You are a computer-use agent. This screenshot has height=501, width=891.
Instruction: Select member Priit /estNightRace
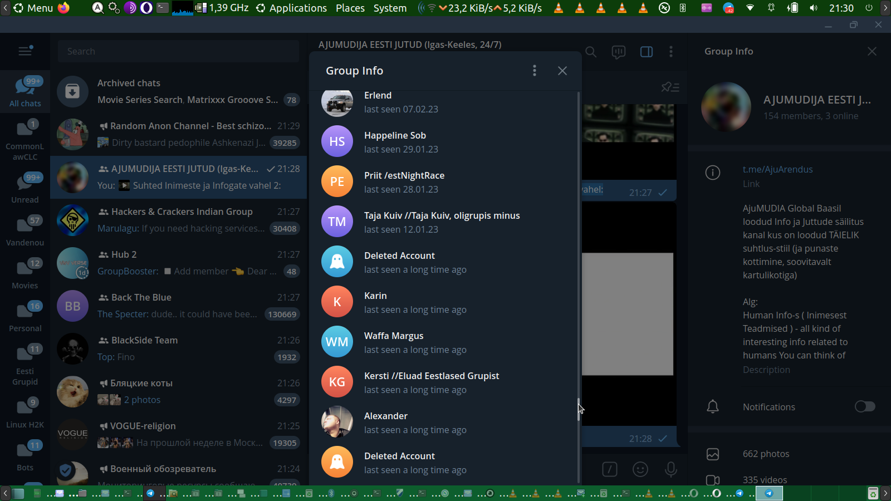(x=444, y=181)
